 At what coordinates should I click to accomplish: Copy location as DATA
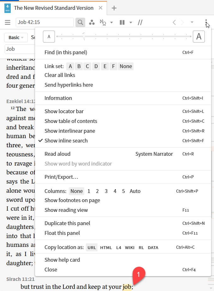point(153,247)
